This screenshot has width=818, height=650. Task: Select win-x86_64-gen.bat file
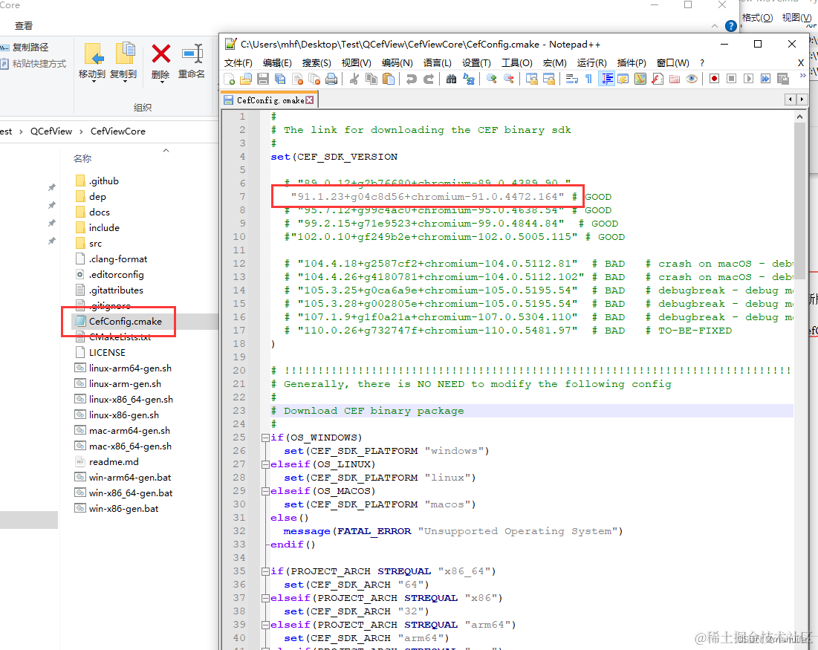click(x=131, y=493)
